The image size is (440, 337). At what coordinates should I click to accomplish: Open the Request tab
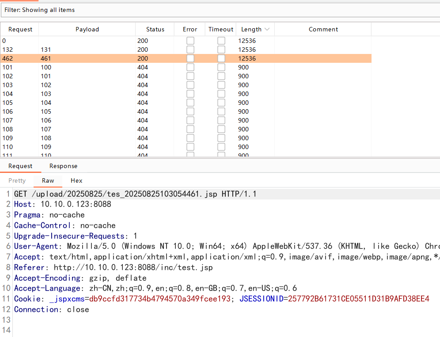click(20, 166)
